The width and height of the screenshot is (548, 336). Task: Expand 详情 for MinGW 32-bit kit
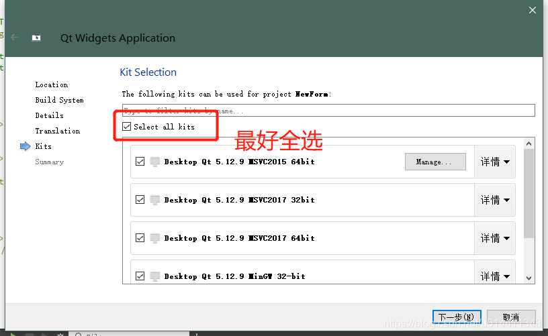pos(495,272)
